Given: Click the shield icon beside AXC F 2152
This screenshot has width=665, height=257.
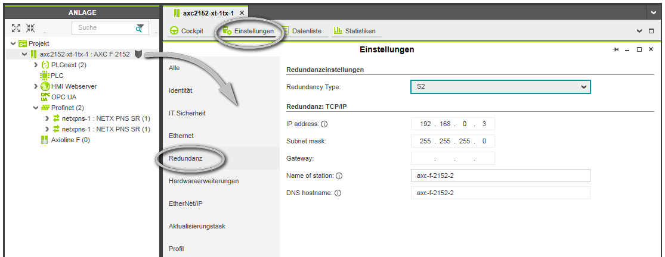Looking at the screenshot, I should coord(138,54).
